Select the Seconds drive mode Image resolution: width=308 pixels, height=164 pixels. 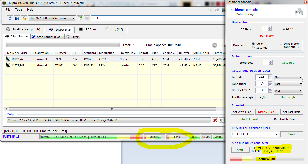[253, 48]
